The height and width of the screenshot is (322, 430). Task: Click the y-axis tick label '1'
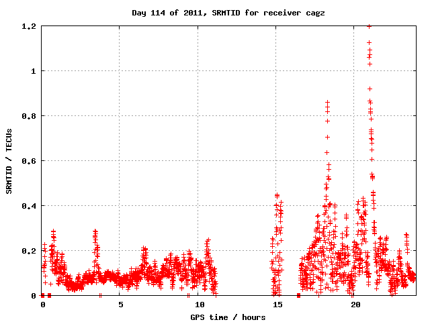point(33,71)
